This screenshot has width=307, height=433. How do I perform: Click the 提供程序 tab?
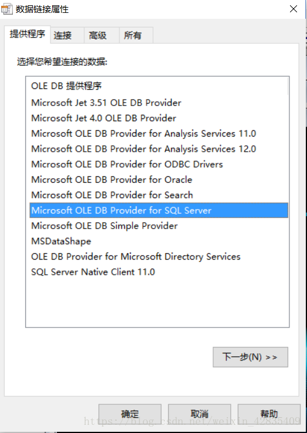[x=28, y=35]
